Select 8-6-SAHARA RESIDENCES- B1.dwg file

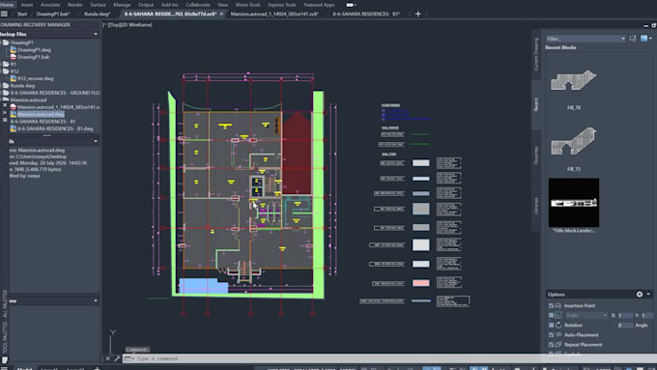(x=55, y=128)
